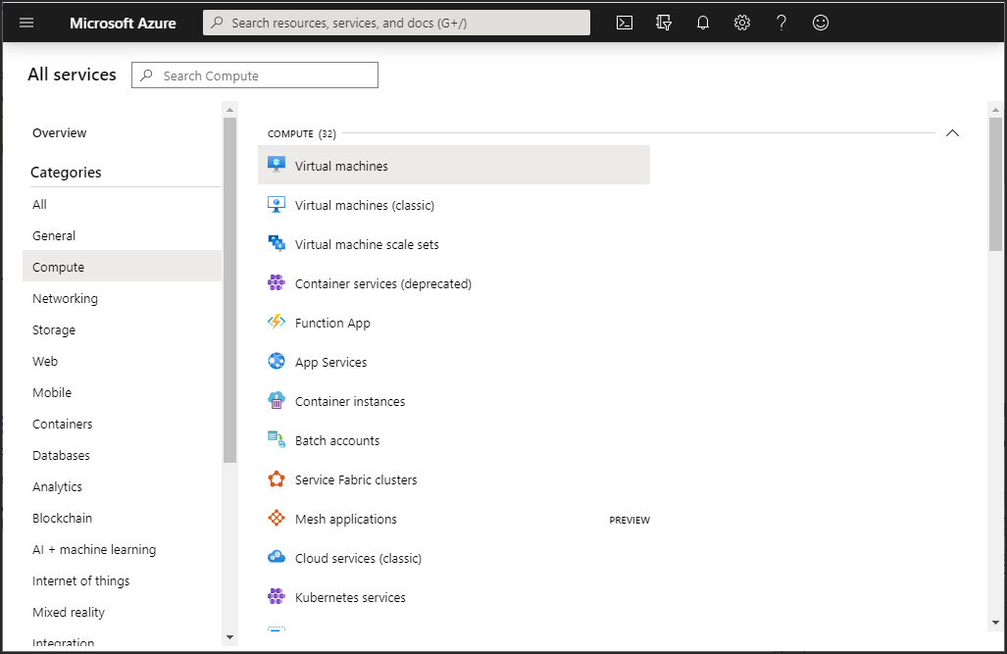Select the Storage category
Image resolution: width=1007 pixels, height=654 pixels.
[x=122, y=330]
